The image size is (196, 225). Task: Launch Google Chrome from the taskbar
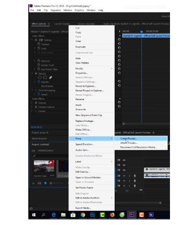[x=83, y=215]
